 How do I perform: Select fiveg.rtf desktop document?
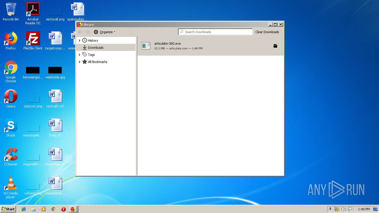click(x=55, y=128)
